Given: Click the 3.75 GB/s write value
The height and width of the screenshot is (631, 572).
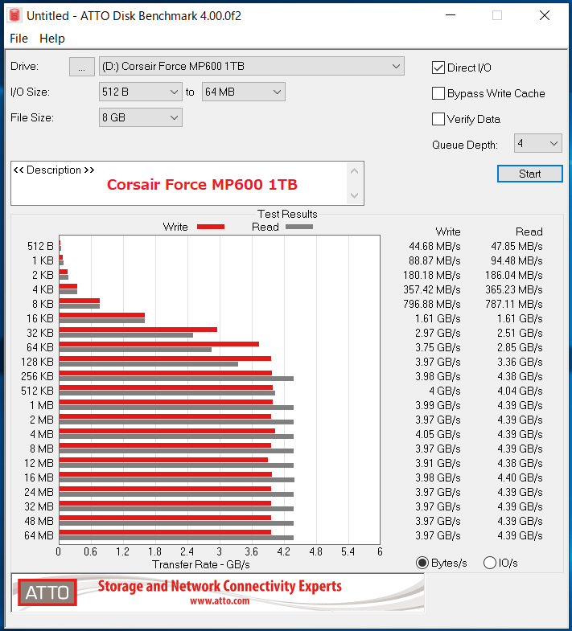Looking at the screenshot, I should (438, 348).
